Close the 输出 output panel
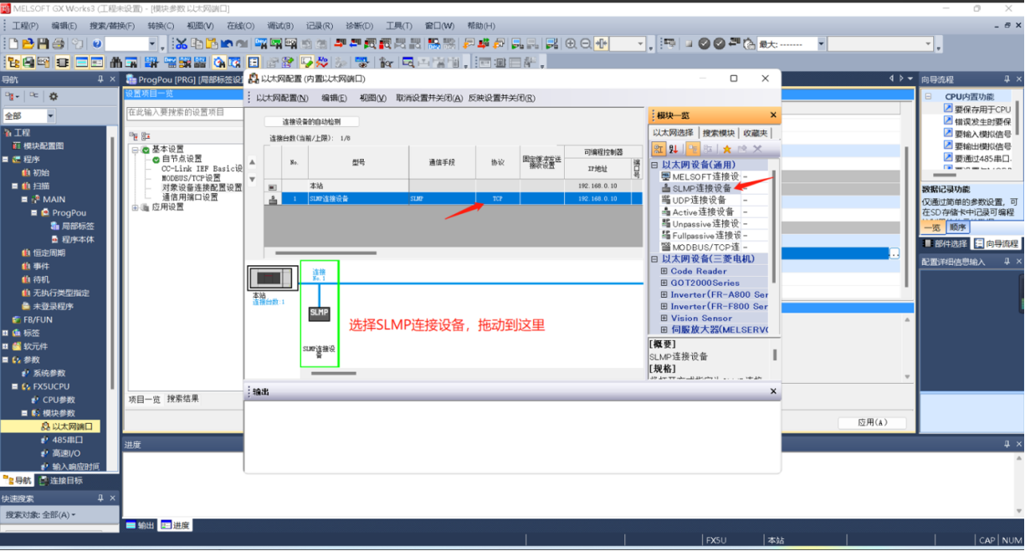This screenshot has height=551, width=1025. pos(772,391)
